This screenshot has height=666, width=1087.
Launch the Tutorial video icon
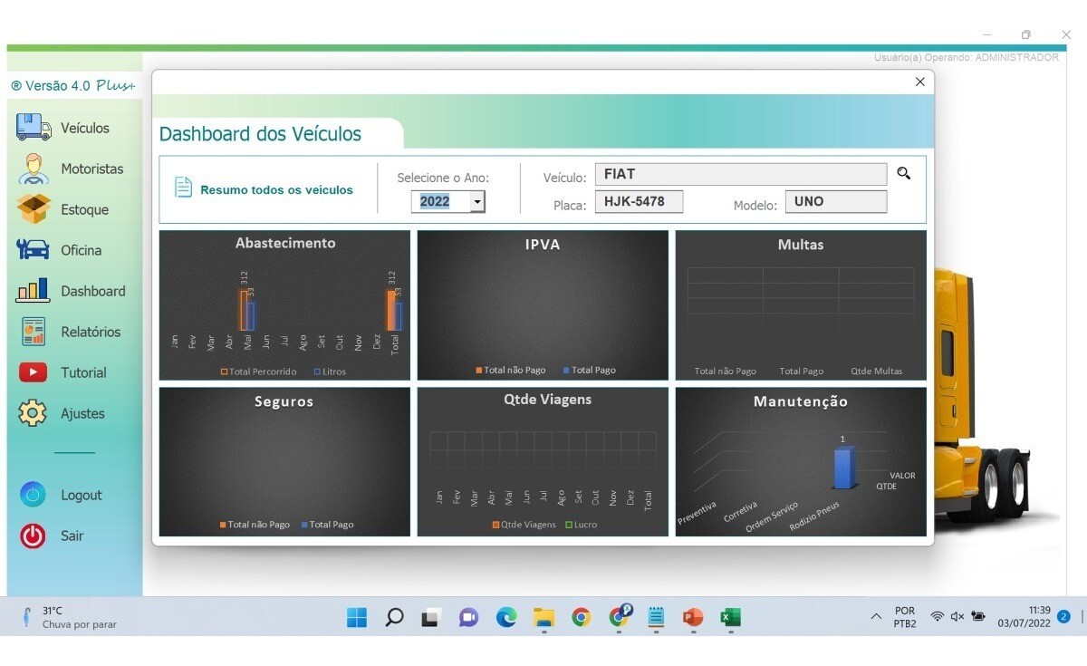tap(34, 372)
